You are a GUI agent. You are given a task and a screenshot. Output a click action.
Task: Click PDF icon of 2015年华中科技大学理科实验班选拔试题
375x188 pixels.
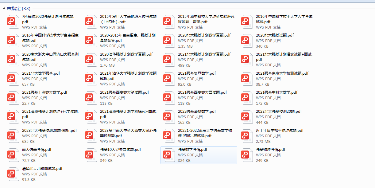point(169,22)
